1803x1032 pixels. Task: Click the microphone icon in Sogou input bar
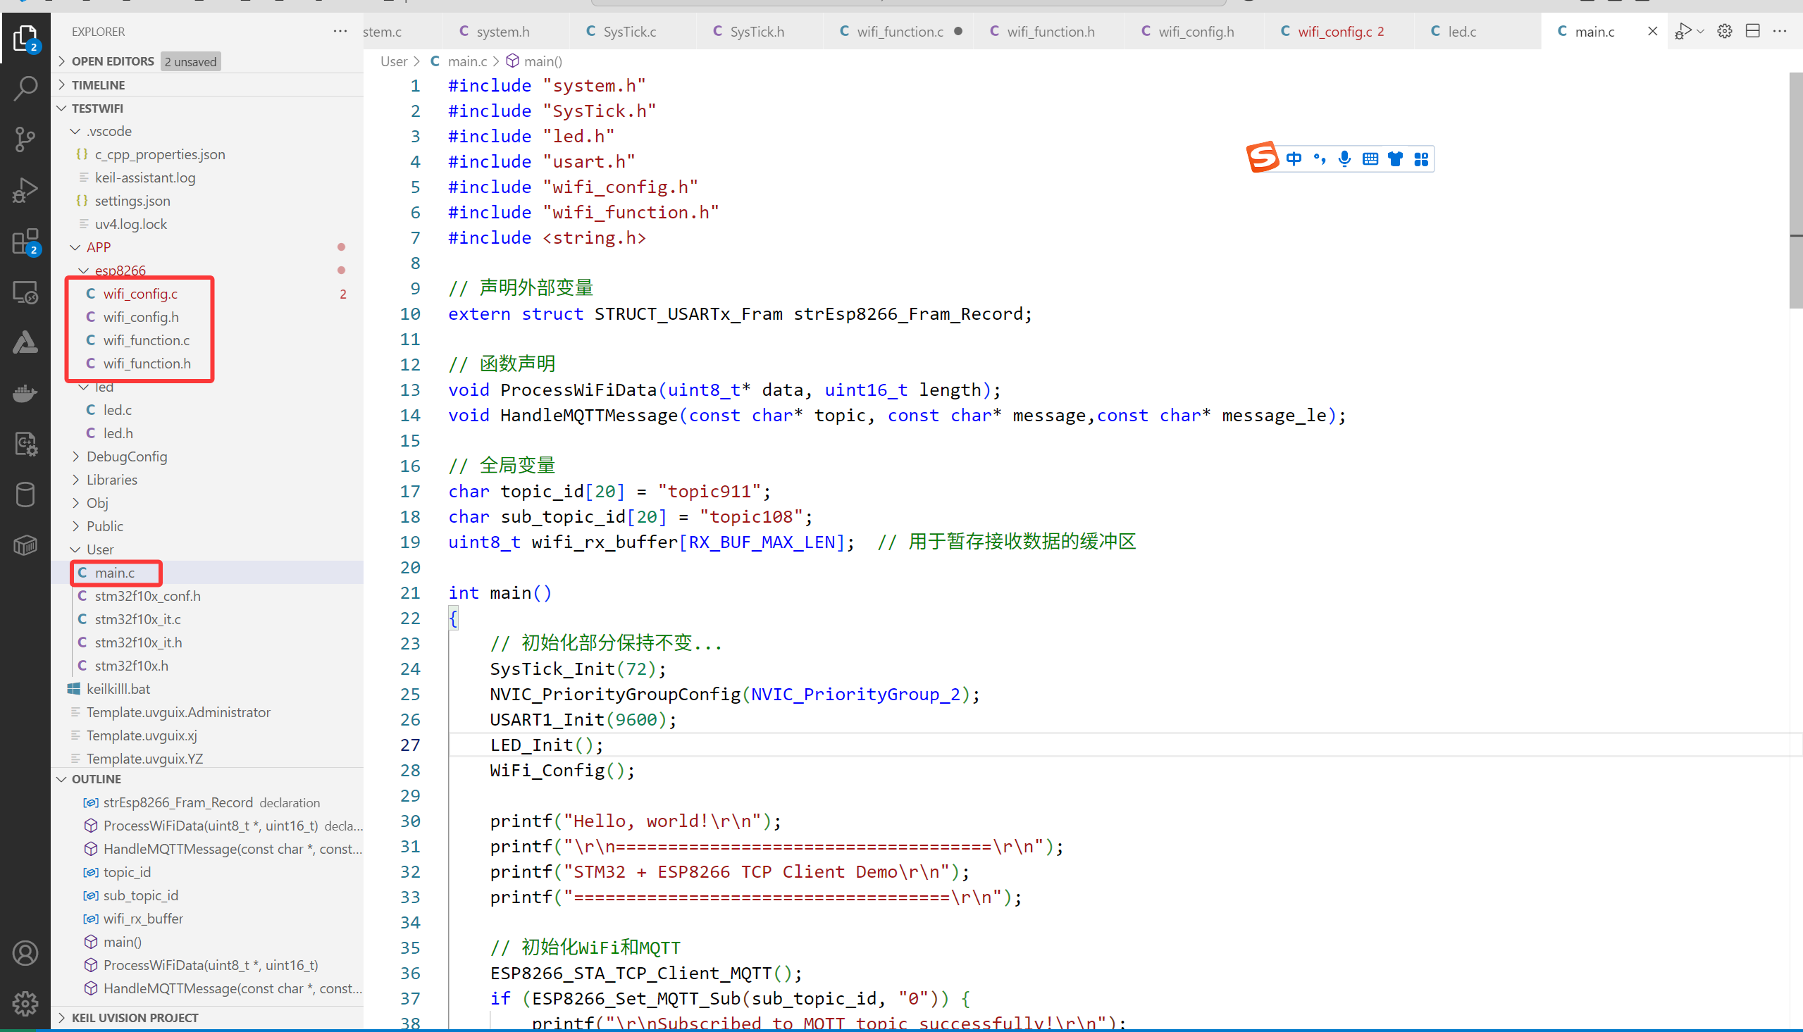(x=1344, y=158)
